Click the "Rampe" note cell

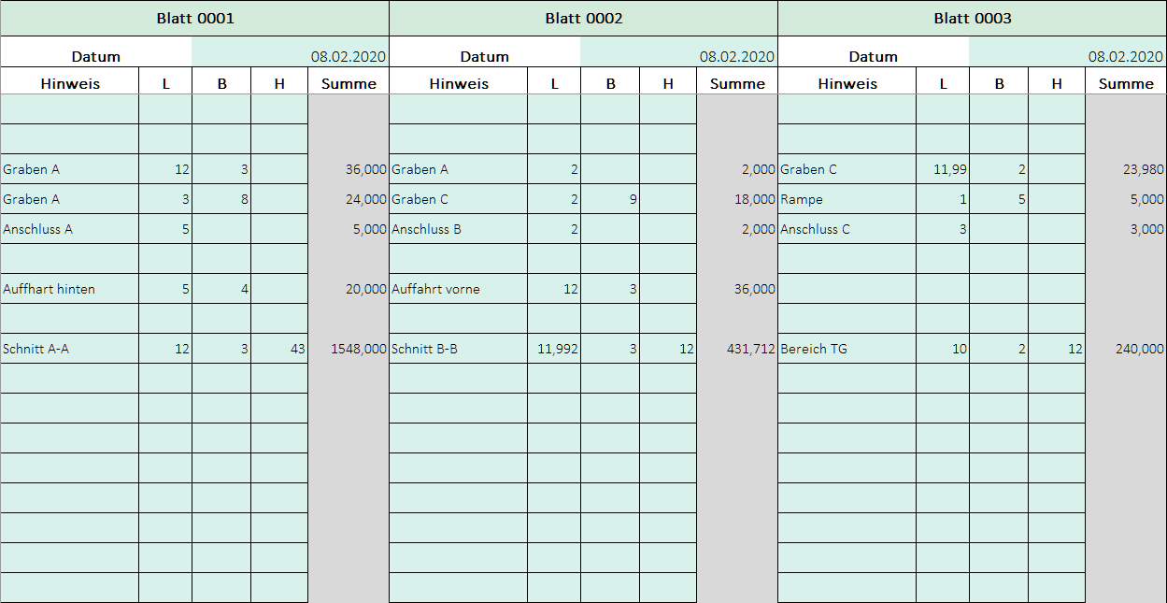847,199
